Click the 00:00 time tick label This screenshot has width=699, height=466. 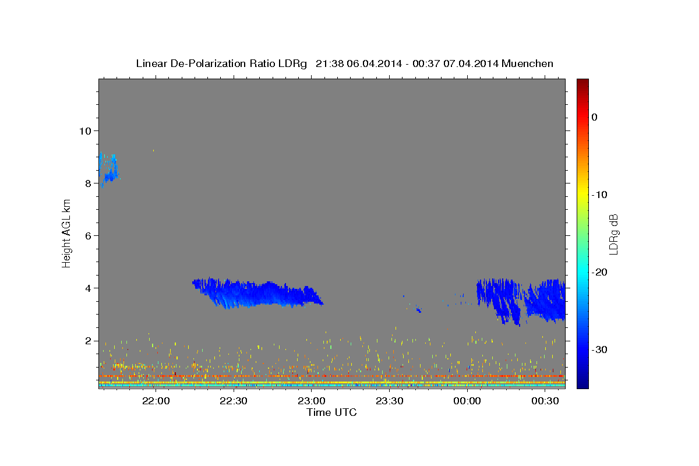click(467, 401)
